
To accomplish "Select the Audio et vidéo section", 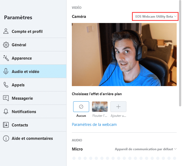I will [33, 71].
